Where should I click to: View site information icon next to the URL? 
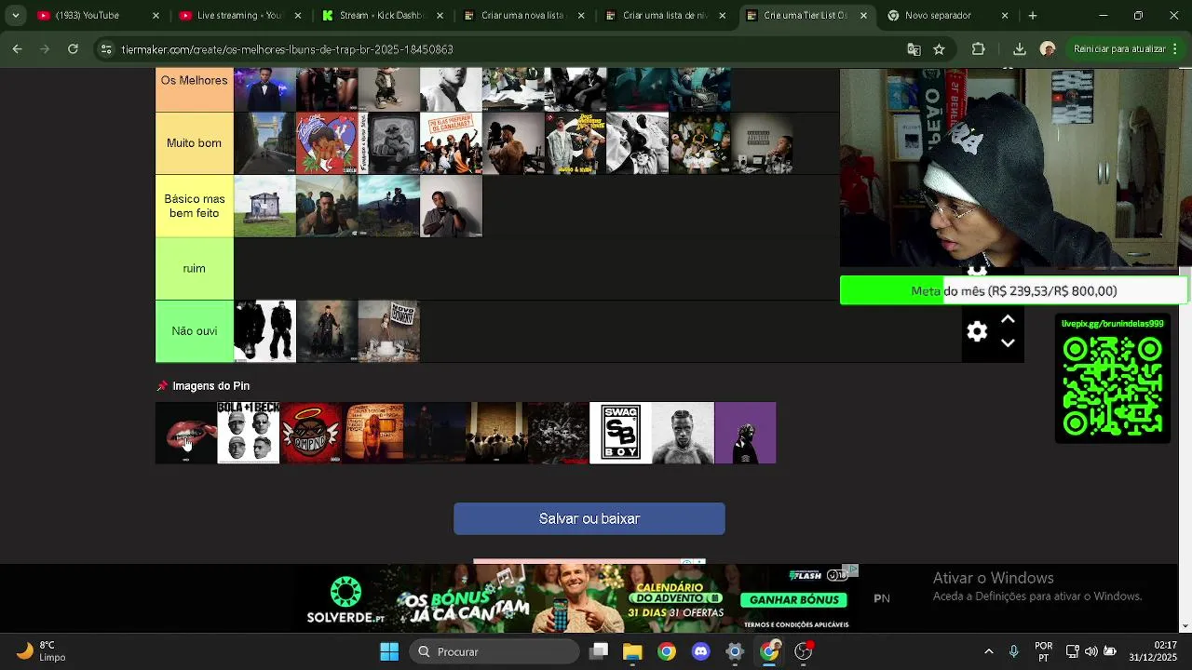(x=106, y=49)
